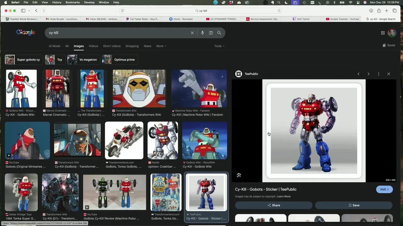
Task: Open the YouTube GoBots Cy-Kill Review thumbnail
Action: [x=115, y=192]
